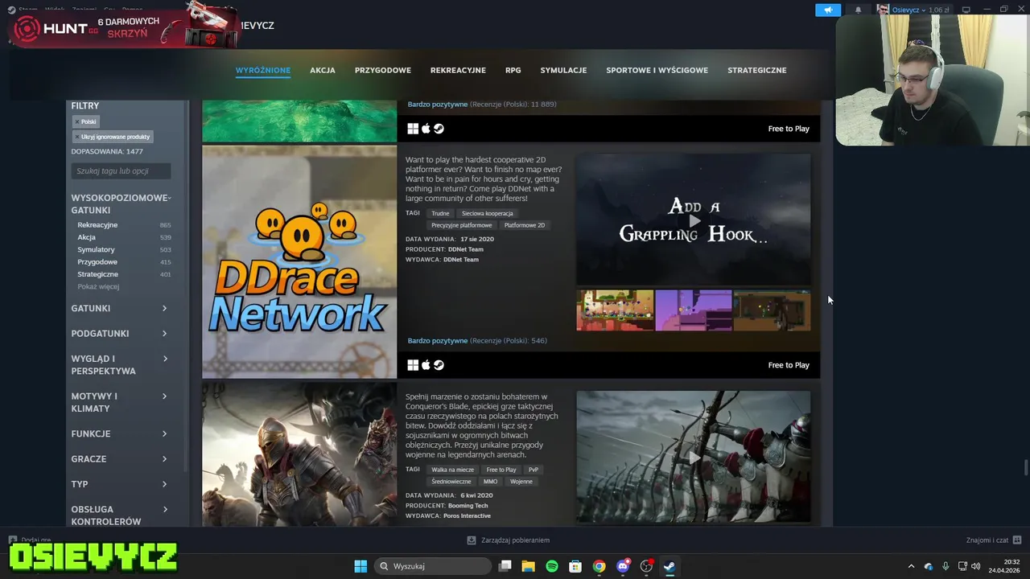
Task: Click Walka na miecze tag
Action: click(453, 470)
